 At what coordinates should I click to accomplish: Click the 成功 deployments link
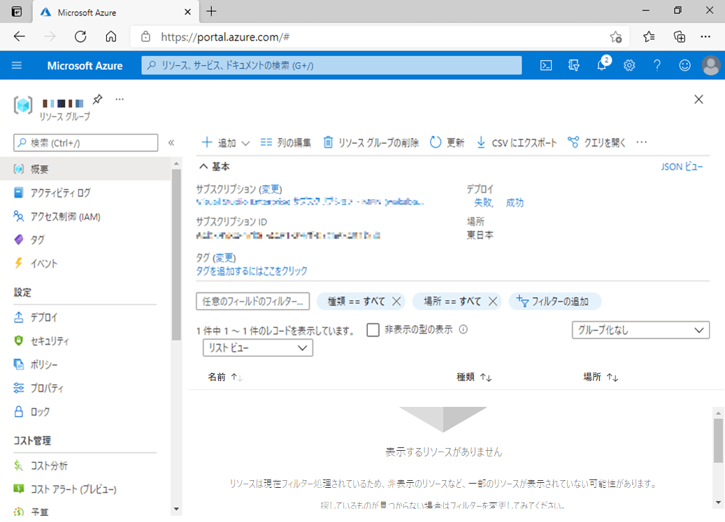pos(515,202)
